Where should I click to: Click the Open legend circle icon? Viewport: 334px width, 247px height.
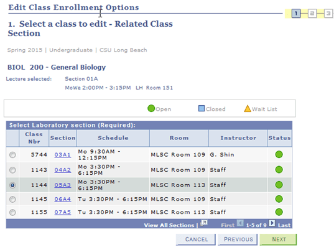click(x=151, y=108)
